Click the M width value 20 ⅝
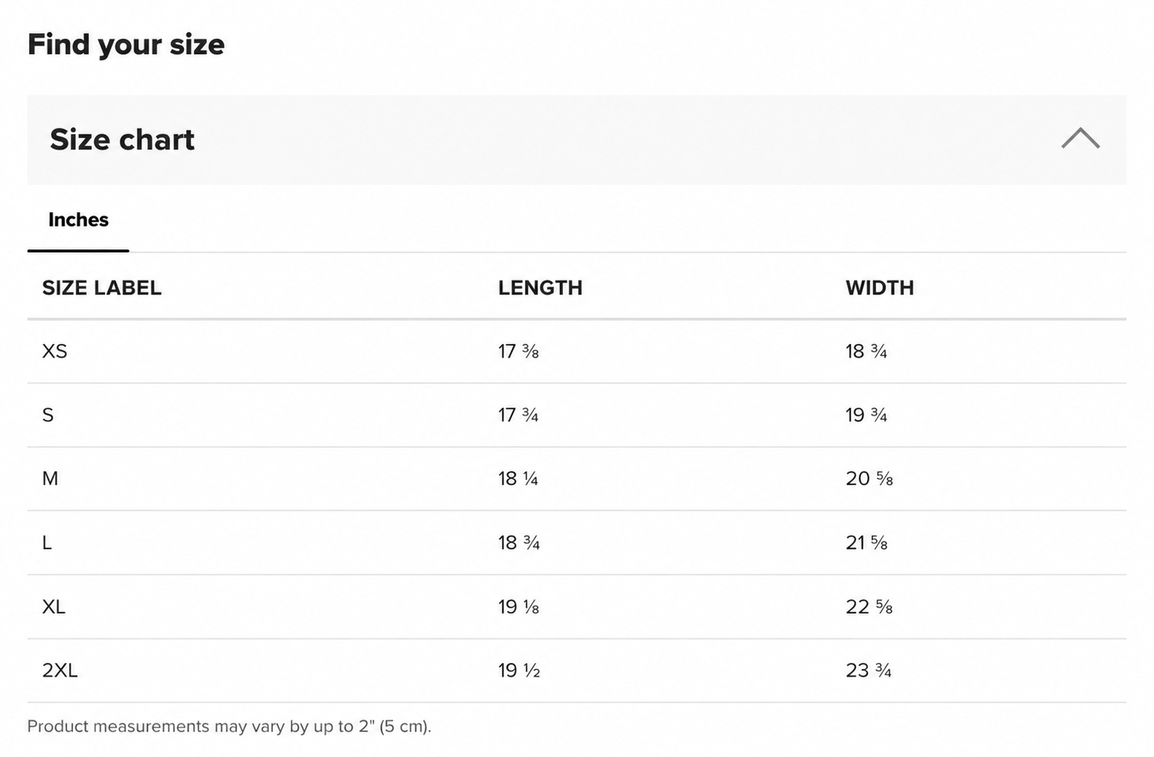 869,478
